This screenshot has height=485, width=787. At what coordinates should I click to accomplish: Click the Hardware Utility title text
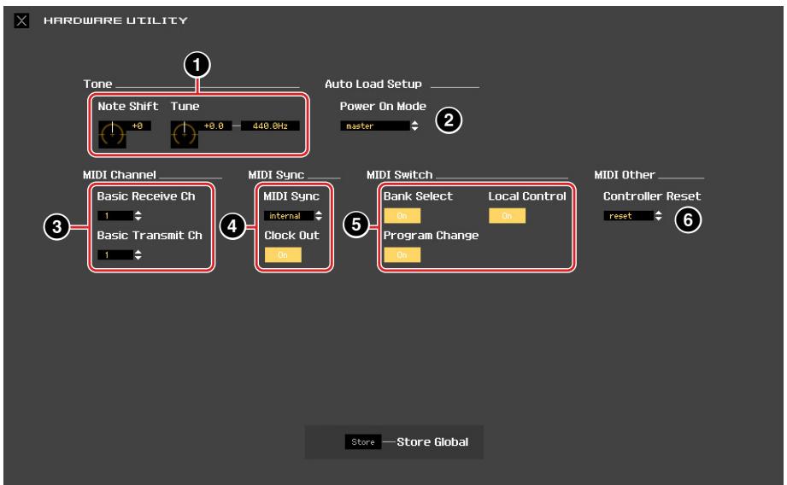[x=115, y=20]
